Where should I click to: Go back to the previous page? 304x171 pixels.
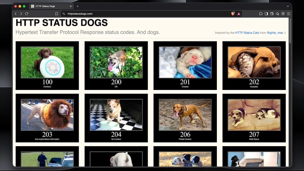[16, 14]
